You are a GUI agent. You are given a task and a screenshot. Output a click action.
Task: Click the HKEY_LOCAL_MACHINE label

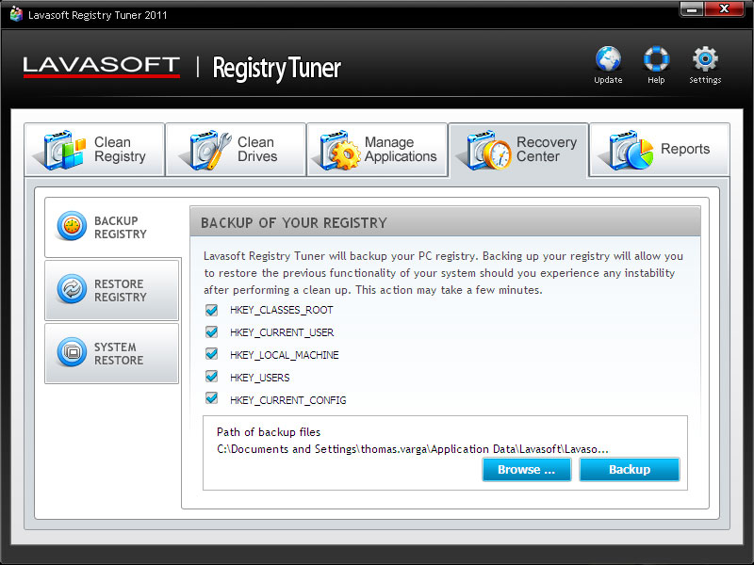click(285, 355)
